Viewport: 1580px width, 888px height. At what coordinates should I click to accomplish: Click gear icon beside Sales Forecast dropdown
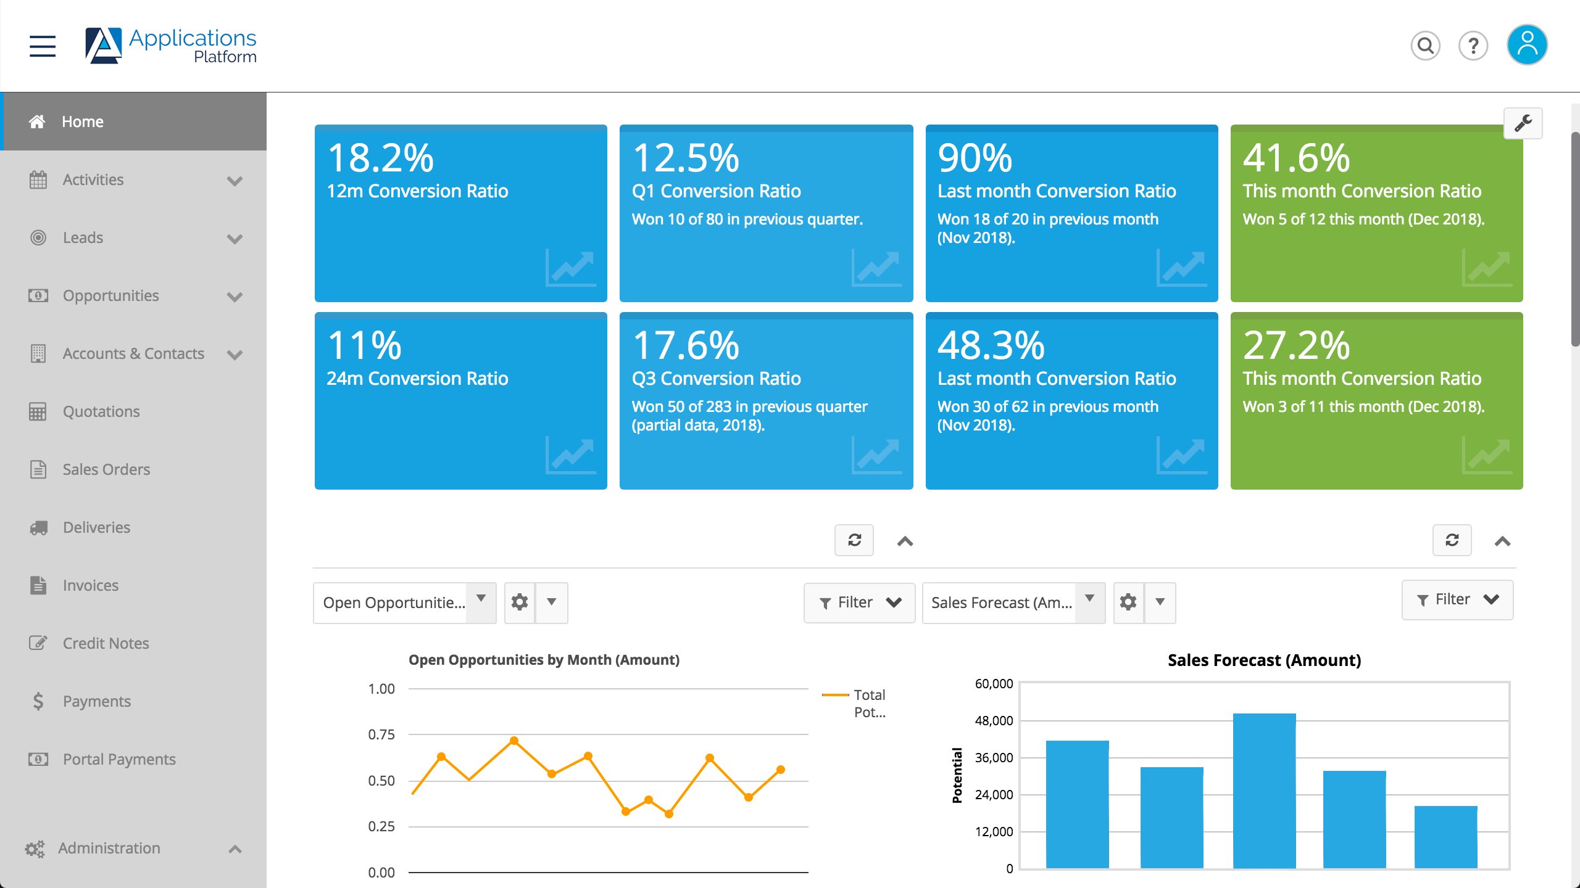[x=1128, y=602]
